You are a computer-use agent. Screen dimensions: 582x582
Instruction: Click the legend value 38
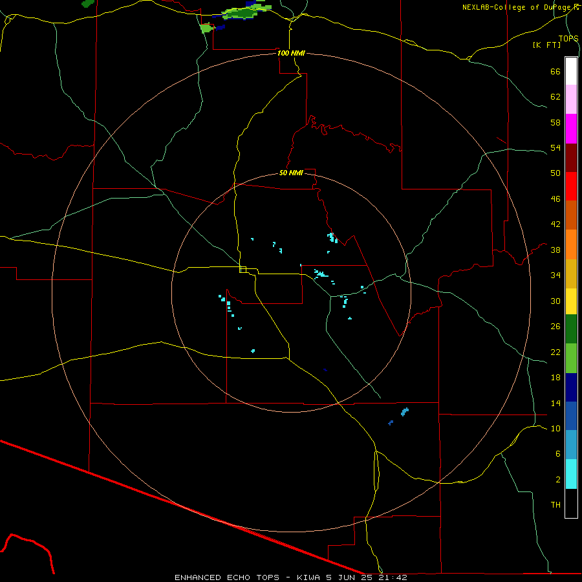555,250
